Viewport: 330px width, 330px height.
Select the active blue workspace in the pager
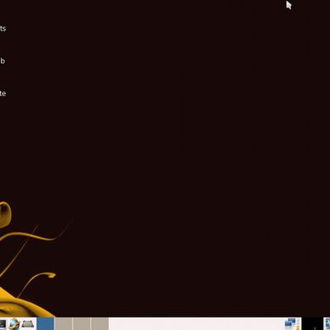(x=45, y=323)
